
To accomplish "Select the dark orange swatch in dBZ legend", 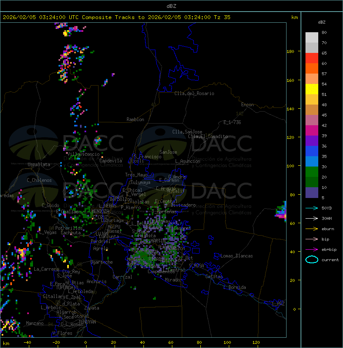I will [x=312, y=68].
